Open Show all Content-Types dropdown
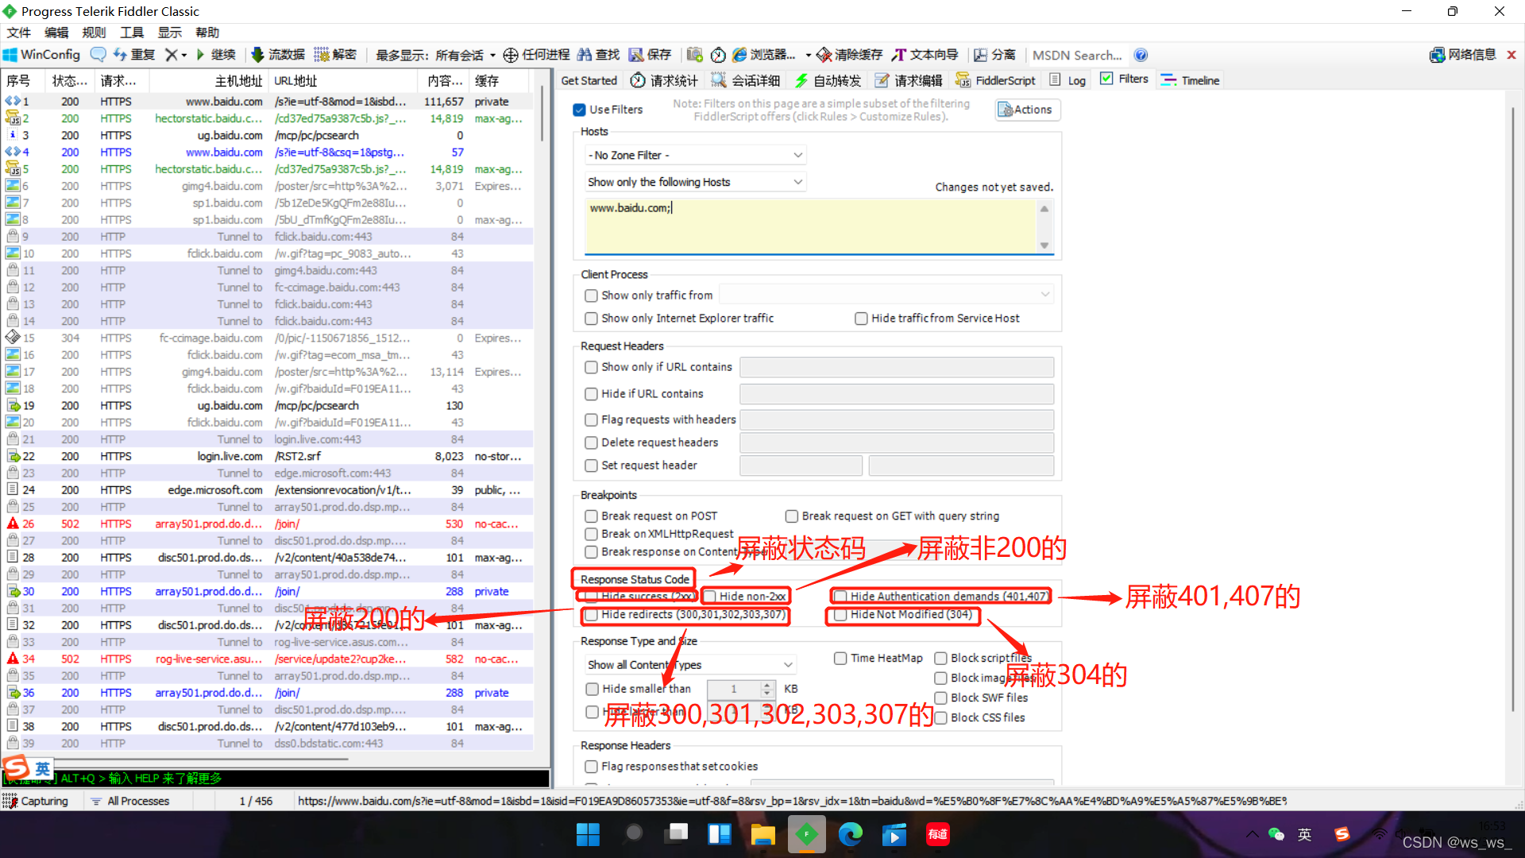This screenshot has width=1525, height=858. tap(690, 665)
